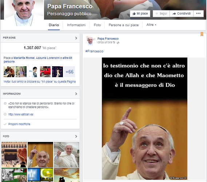Click the small post author avatar
The image size is (207, 182).
[x=91, y=41]
